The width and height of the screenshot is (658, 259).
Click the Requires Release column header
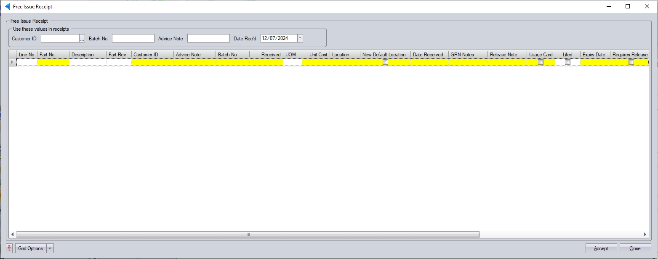coord(629,55)
